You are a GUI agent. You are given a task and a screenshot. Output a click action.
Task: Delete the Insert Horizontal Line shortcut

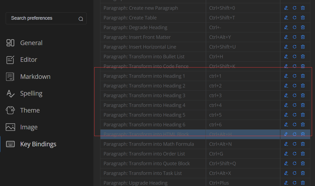[303, 47]
